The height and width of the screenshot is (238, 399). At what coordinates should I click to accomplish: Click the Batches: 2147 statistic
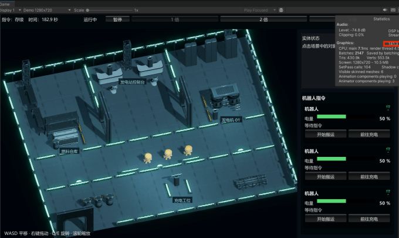tap(351, 53)
